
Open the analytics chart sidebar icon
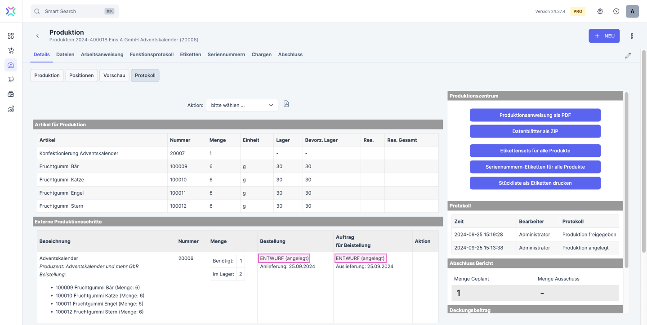[11, 108]
